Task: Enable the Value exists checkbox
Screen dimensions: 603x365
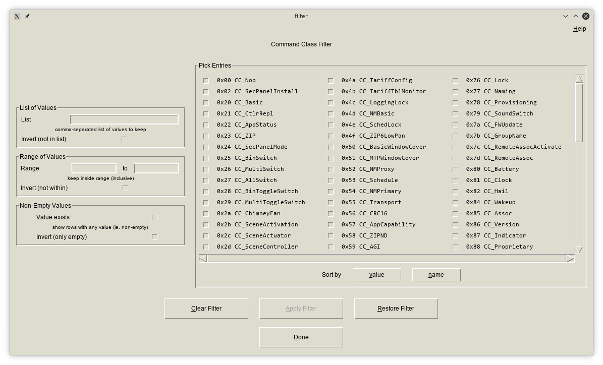Action: (x=154, y=217)
